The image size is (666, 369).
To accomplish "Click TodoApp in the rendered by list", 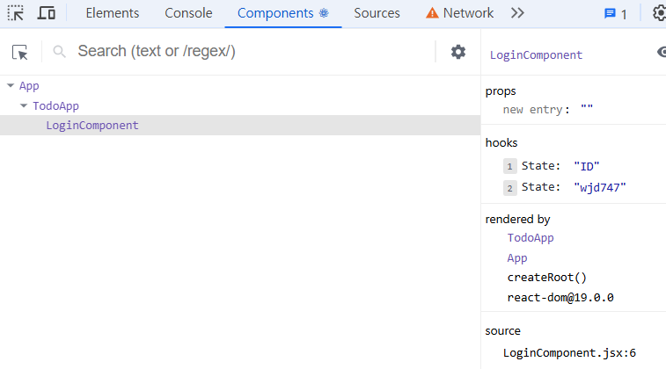I will coord(531,238).
